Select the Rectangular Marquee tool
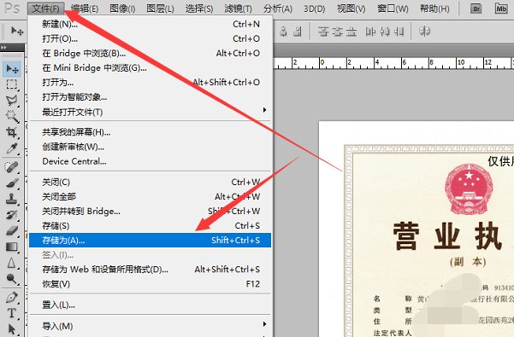514x337 pixels. [13, 84]
